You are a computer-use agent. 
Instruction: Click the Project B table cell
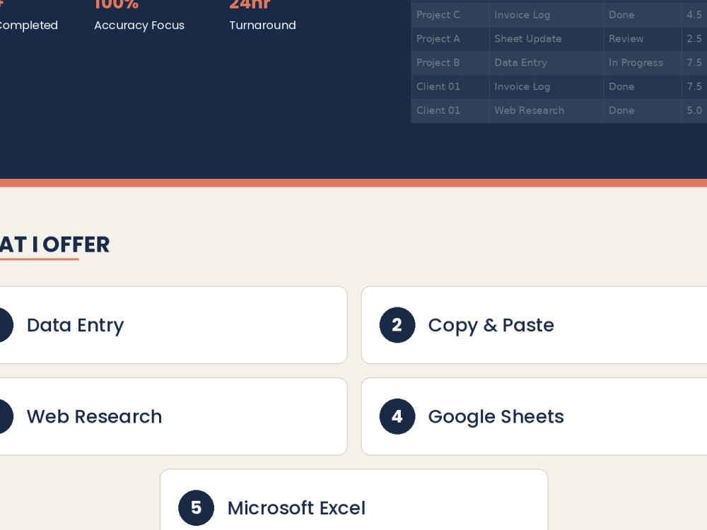pyautogui.click(x=450, y=63)
